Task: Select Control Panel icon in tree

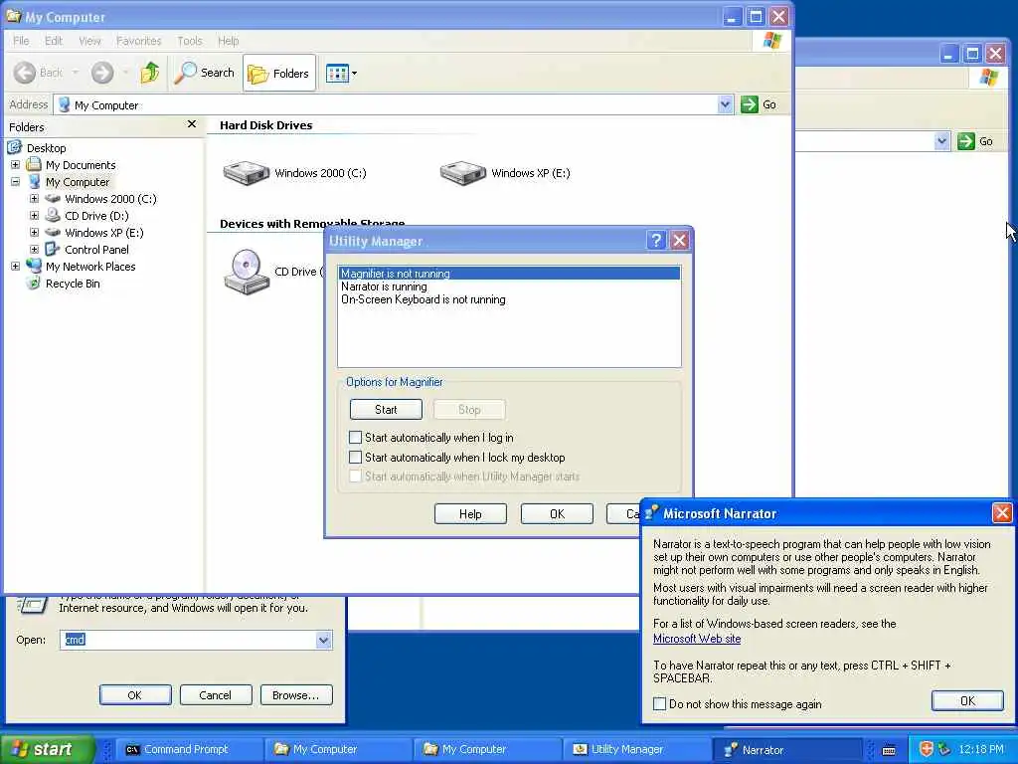Action: pos(53,250)
